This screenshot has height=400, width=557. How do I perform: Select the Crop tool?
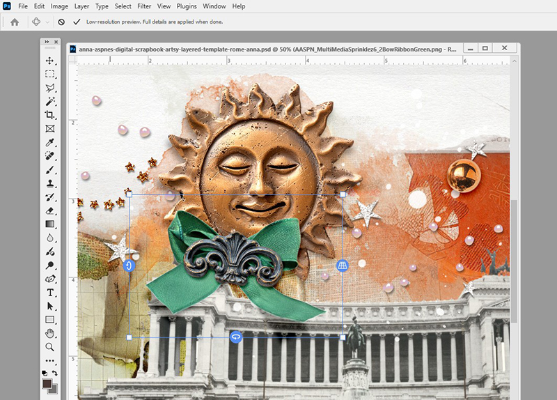[49, 115]
